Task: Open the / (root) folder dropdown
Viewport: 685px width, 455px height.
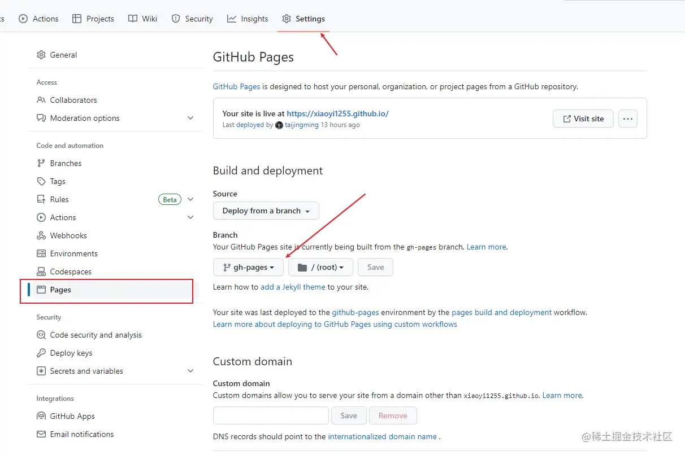Action: pyautogui.click(x=320, y=267)
